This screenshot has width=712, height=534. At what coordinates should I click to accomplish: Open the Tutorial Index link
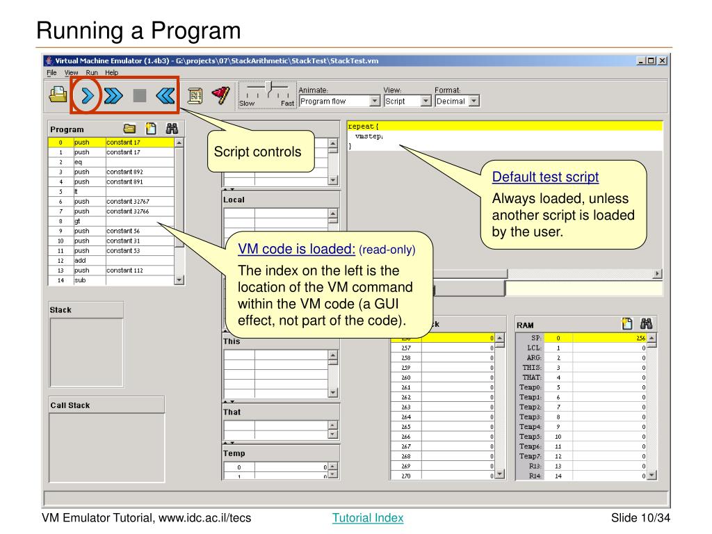tap(368, 517)
